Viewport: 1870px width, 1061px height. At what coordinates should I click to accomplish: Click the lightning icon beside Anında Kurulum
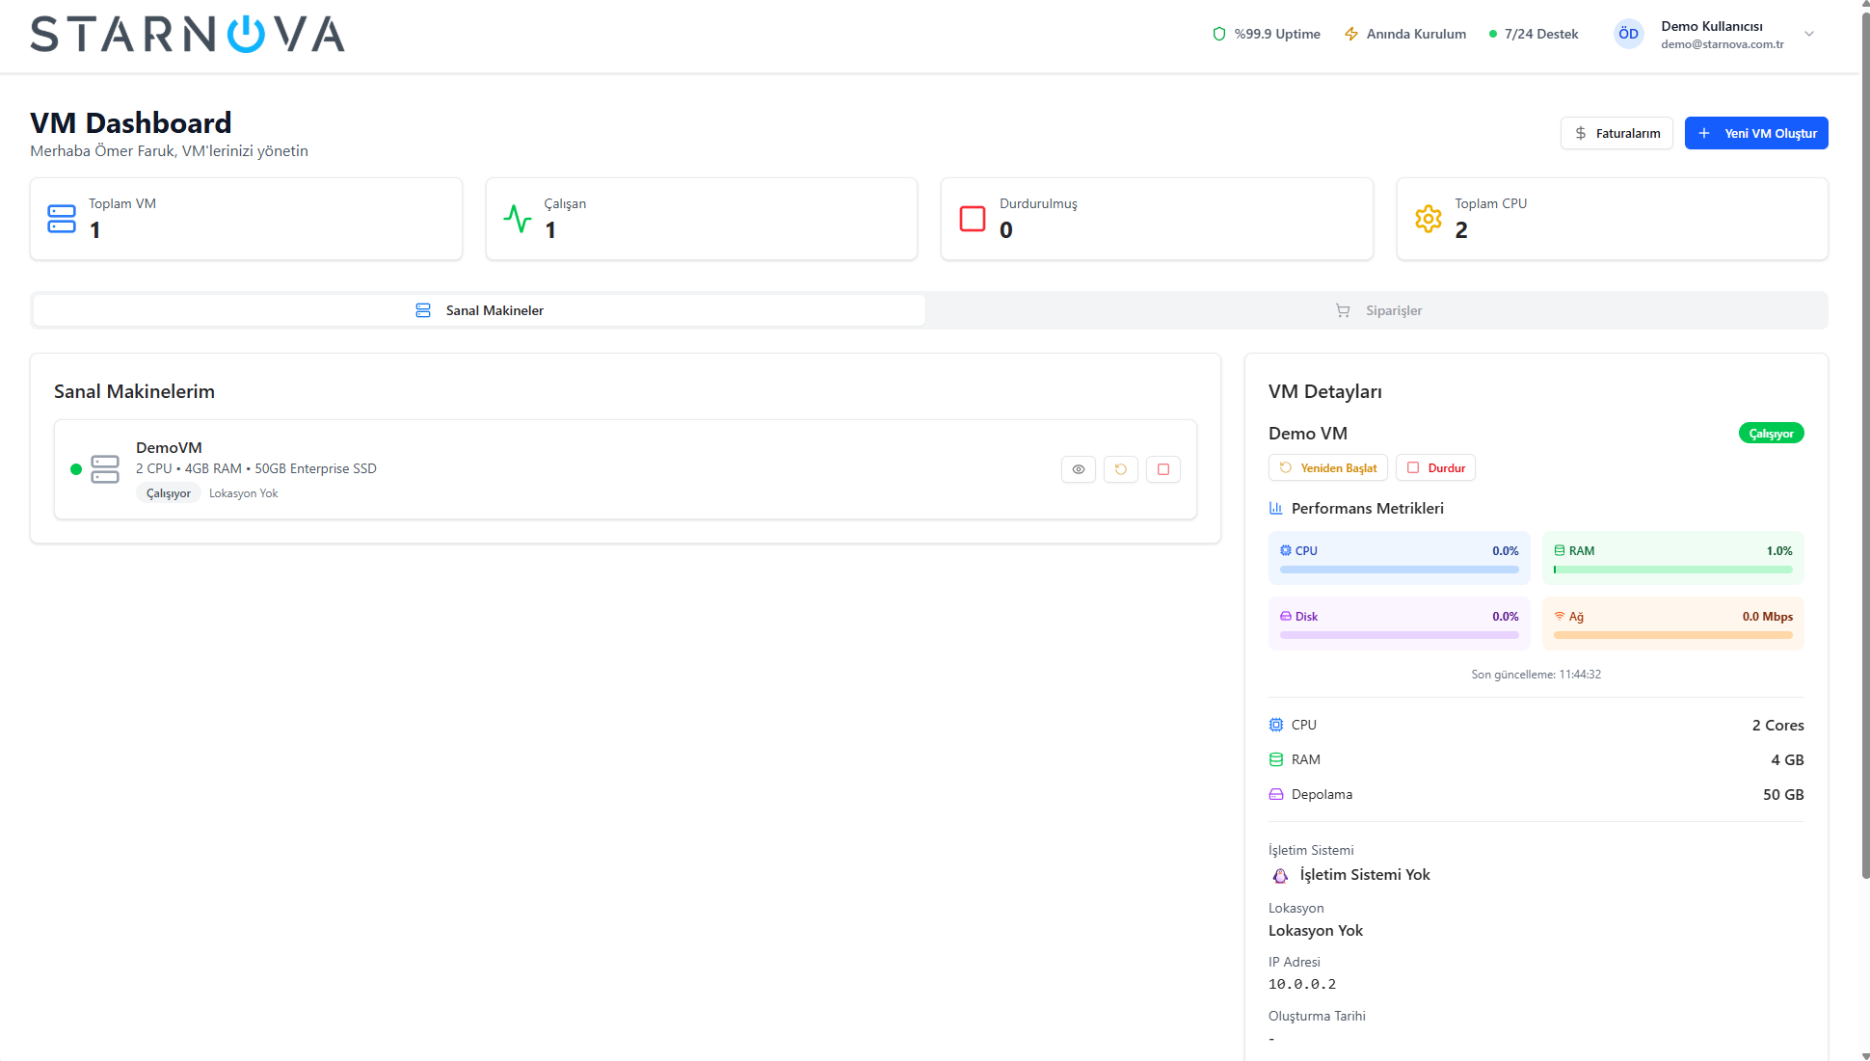(x=1351, y=33)
